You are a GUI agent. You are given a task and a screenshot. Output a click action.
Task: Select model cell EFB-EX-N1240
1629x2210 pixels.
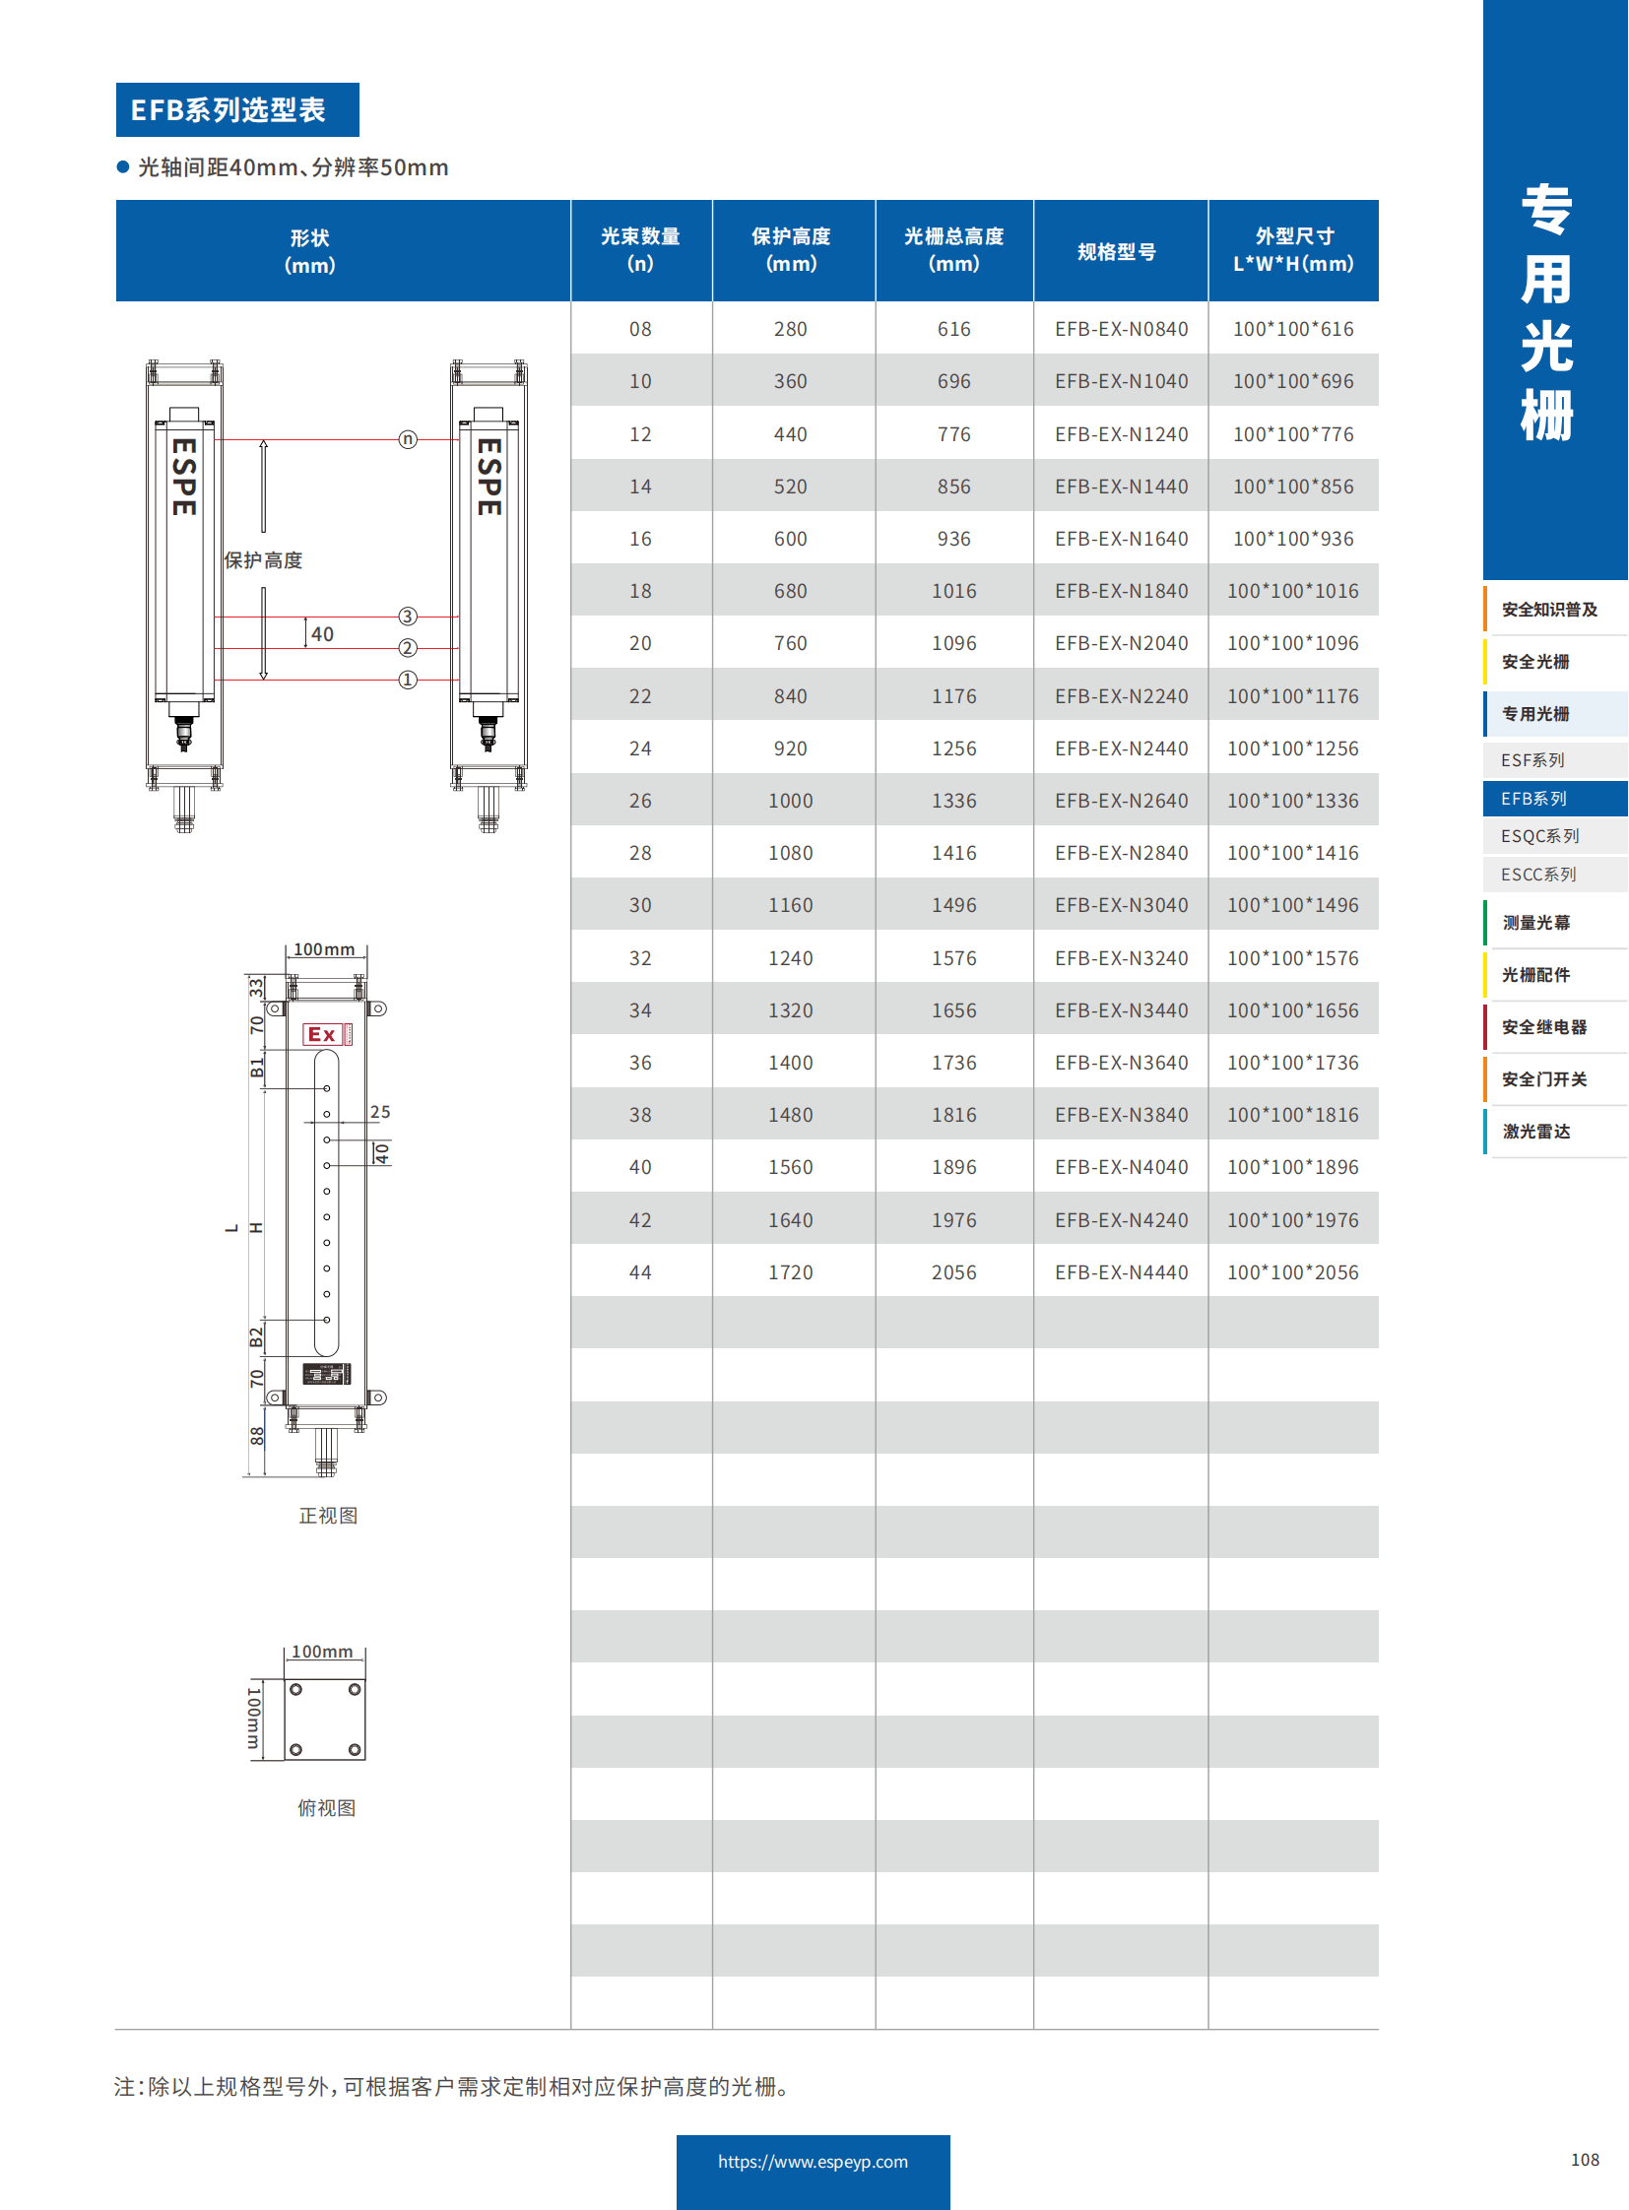(1121, 435)
